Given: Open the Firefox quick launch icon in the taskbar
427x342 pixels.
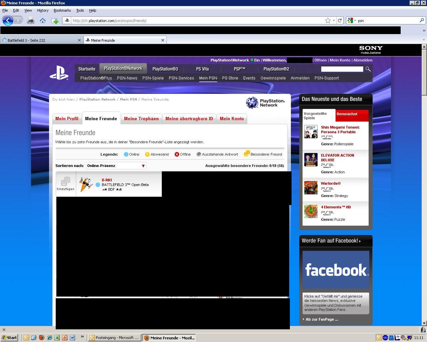Looking at the screenshot, I should [x=42, y=338].
